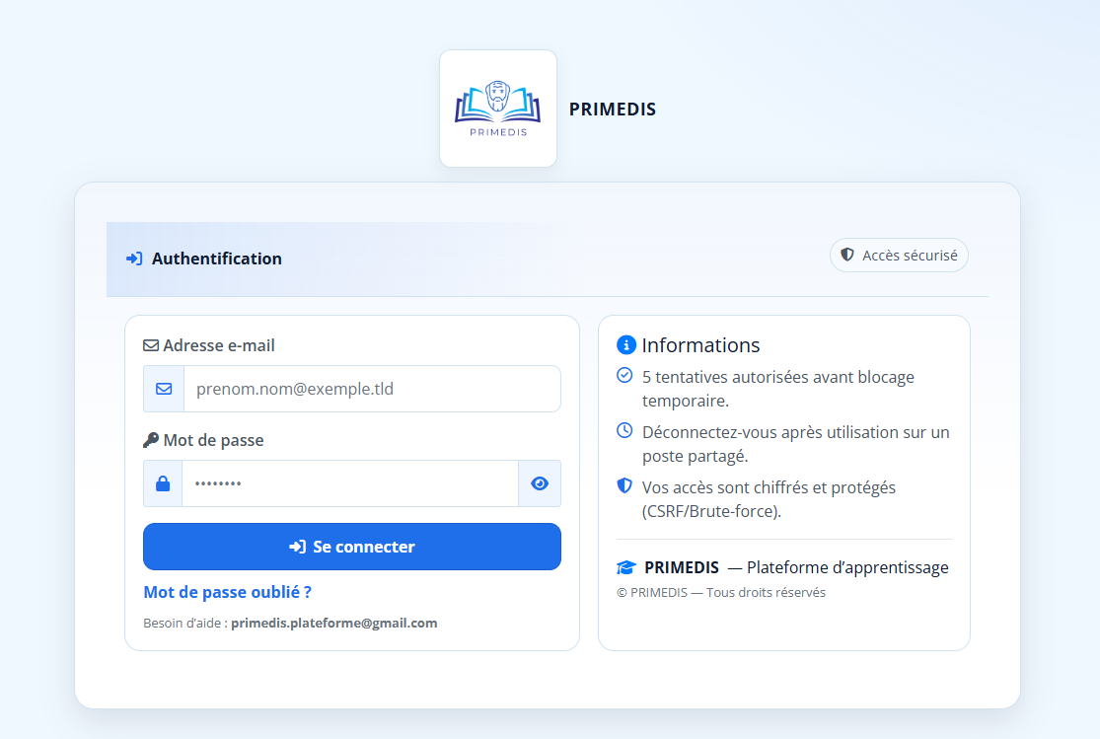The image size is (1100, 739).
Task: Click the blue login arrow icon beside Authentification
Action: click(132, 259)
